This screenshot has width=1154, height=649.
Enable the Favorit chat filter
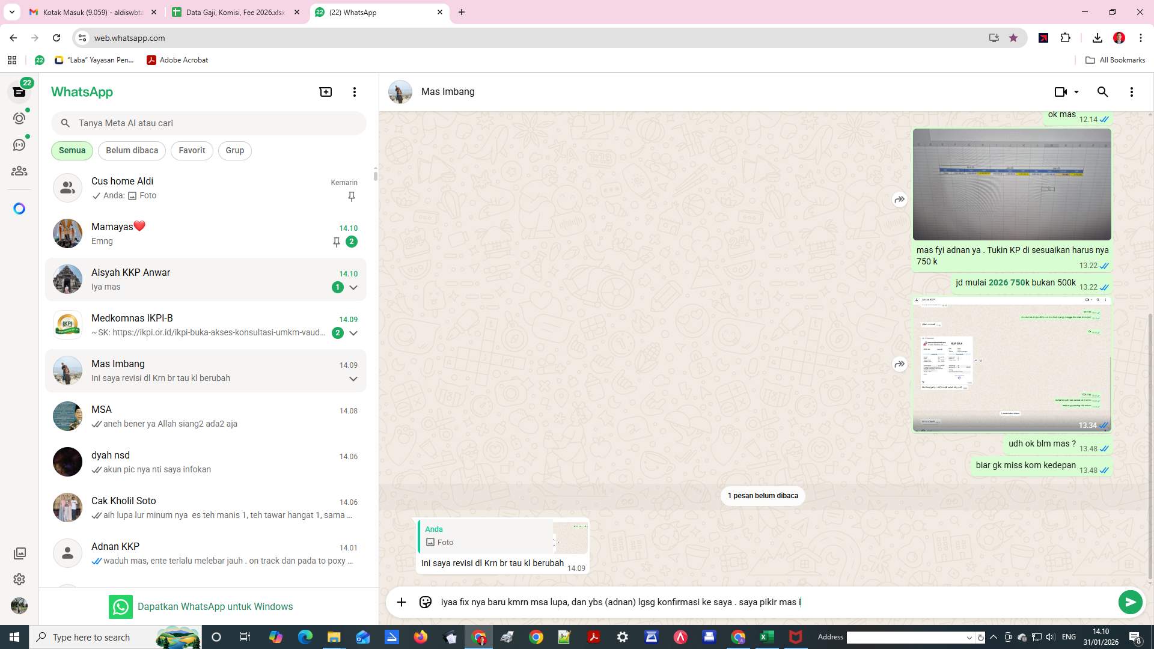(x=191, y=150)
